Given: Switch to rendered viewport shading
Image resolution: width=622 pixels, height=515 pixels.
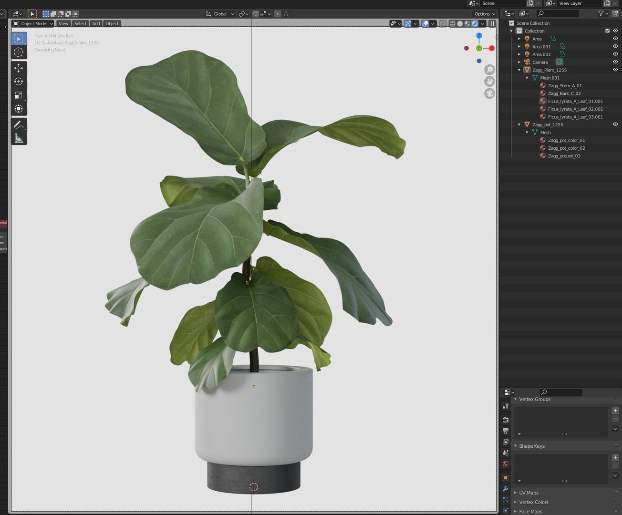Looking at the screenshot, I should click(475, 23).
